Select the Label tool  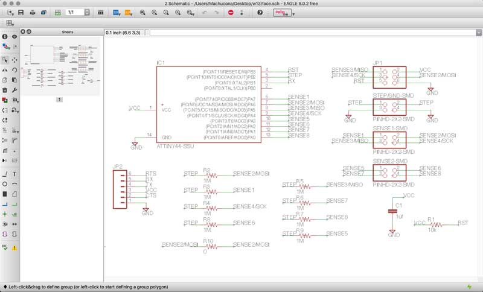pos(14,214)
